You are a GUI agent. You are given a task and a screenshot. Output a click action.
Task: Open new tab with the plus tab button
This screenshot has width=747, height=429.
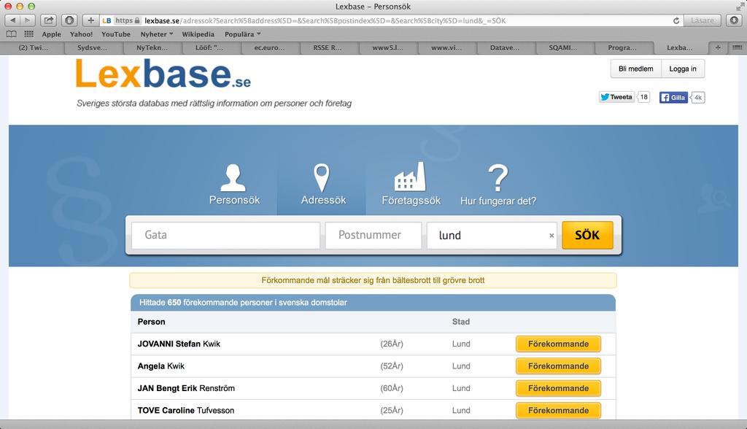click(x=718, y=47)
